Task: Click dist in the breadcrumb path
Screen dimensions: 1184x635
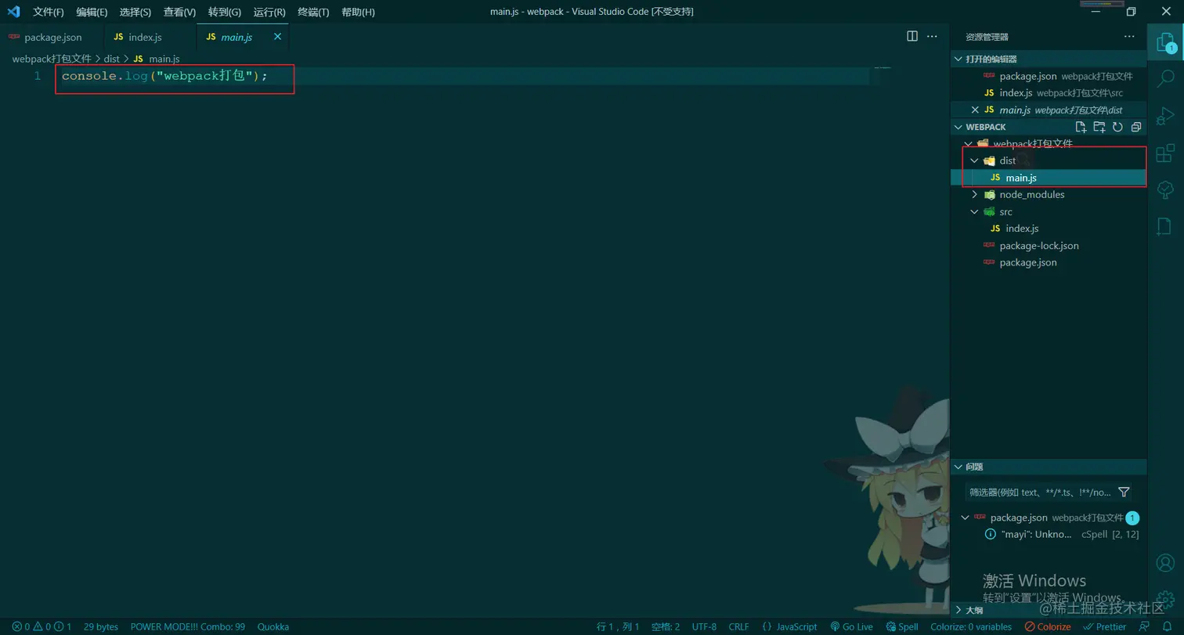Action: pyautogui.click(x=111, y=59)
